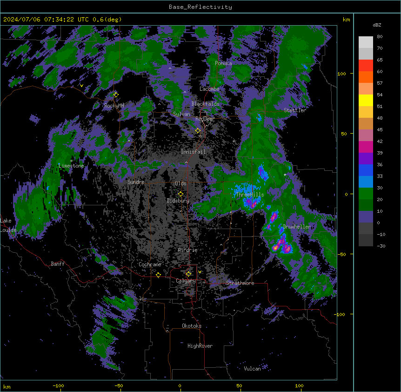Click the 80 value on the dBZ legend
The height and width of the screenshot is (392, 401).
380,37
